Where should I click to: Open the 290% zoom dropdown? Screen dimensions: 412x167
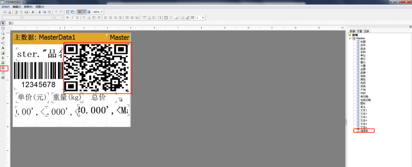pyautogui.click(x=102, y=12)
